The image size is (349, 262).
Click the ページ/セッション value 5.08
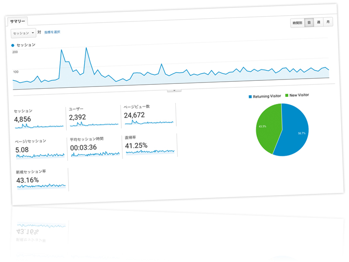(22, 150)
